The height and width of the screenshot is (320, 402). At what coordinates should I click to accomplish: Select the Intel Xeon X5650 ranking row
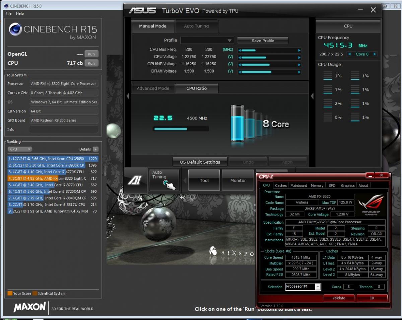pyautogui.click(x=53, y=159)
